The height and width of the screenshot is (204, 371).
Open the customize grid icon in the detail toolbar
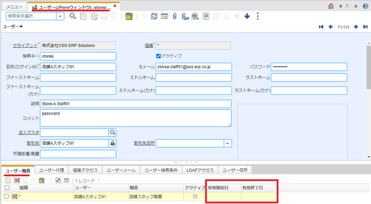tap(58, 180)
